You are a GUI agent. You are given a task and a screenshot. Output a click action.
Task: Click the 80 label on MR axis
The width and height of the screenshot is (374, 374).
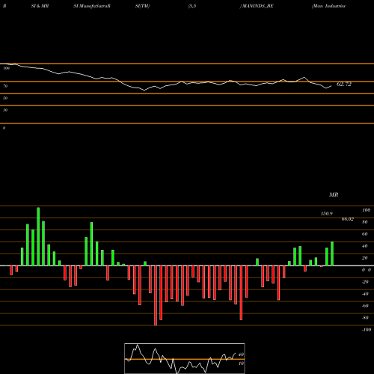pyautogui.click(x=365, y=222)
